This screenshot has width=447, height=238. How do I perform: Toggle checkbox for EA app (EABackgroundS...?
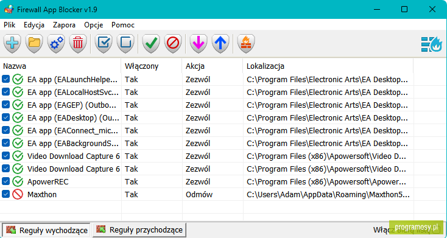click(5, 143)
